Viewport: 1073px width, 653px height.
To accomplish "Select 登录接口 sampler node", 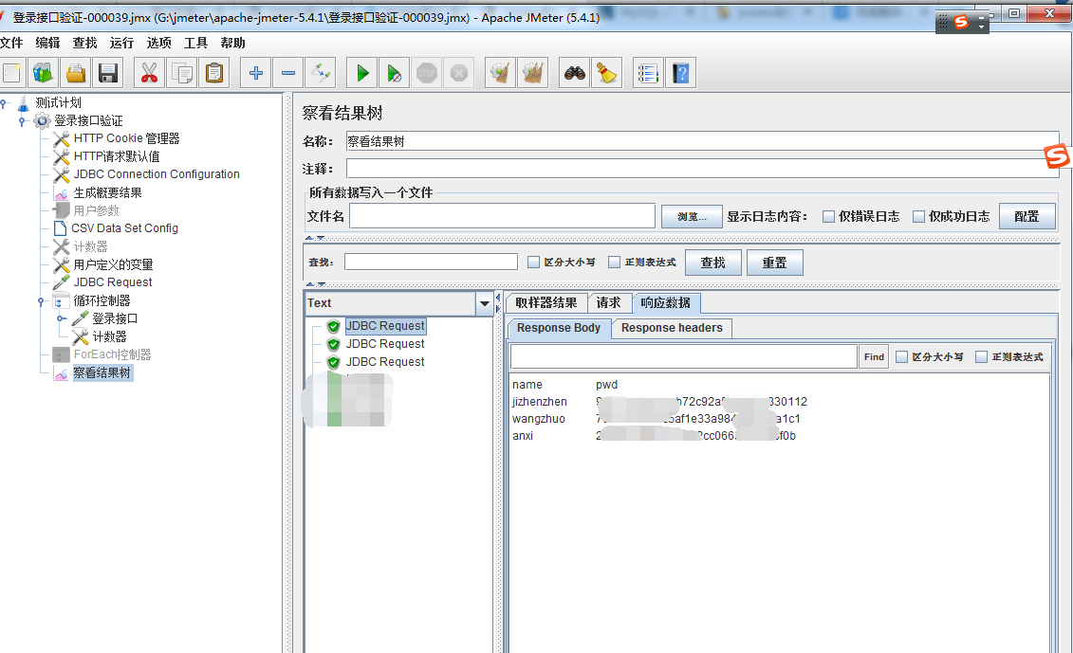I will click(115, 318).
